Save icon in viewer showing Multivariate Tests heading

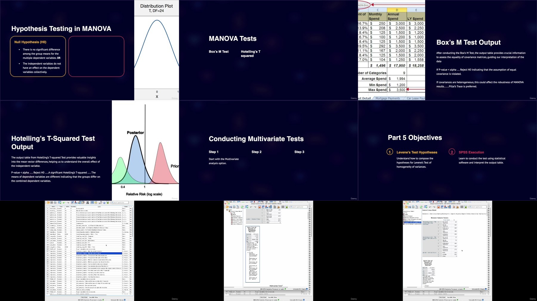coord(231,207)
